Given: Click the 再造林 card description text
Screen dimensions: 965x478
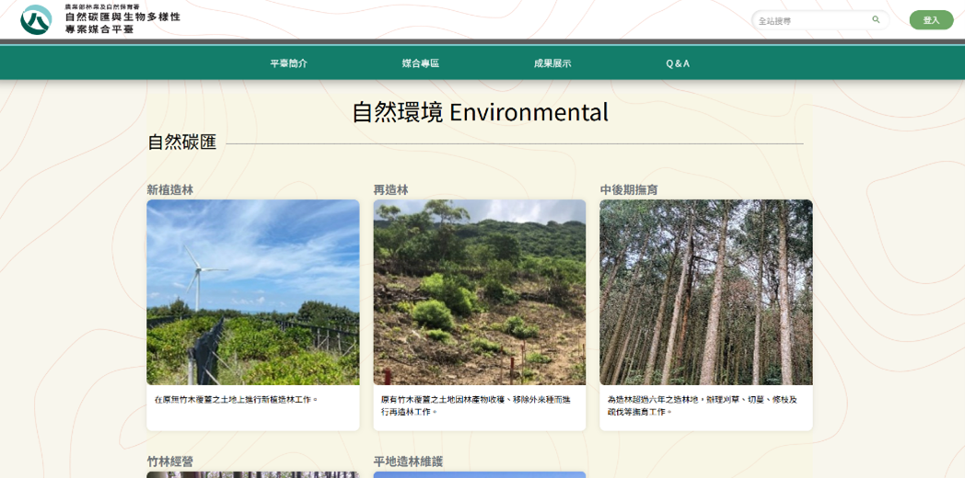Looking at the screenshot, I should (475, 405).
